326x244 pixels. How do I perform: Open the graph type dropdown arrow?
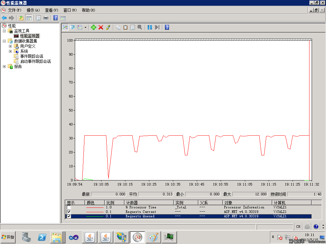[85, 27]
